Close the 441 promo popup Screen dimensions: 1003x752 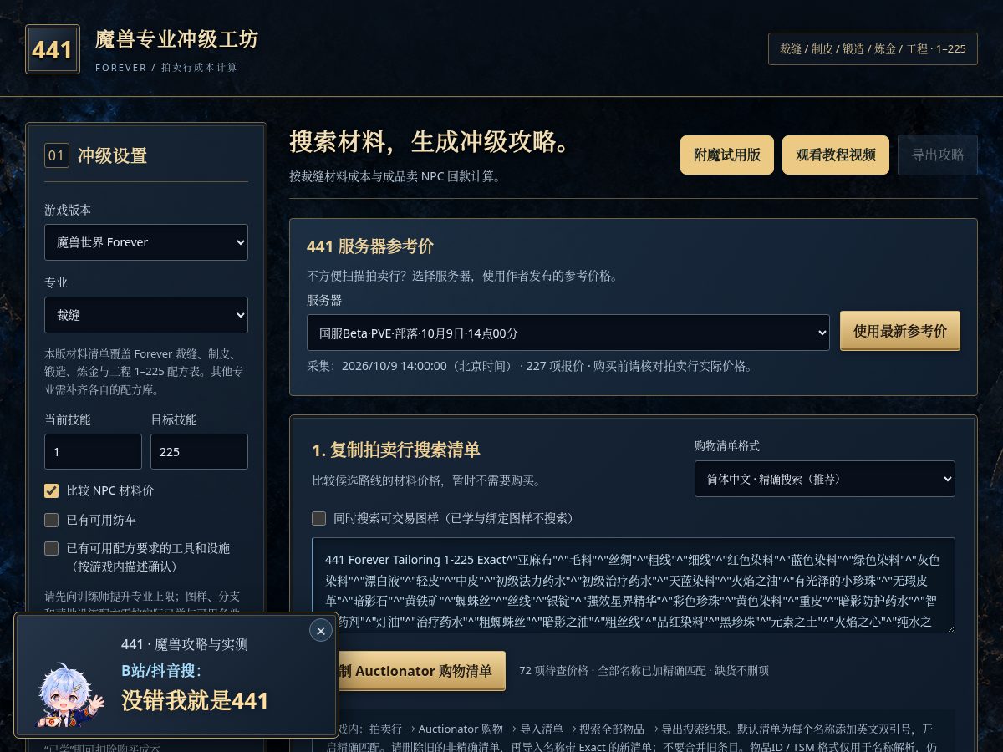321,631
